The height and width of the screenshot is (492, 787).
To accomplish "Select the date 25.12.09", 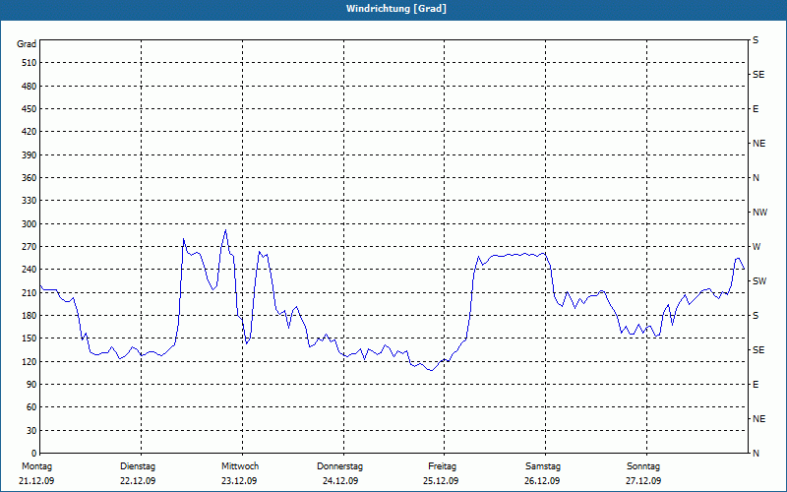I will (441, 481).
